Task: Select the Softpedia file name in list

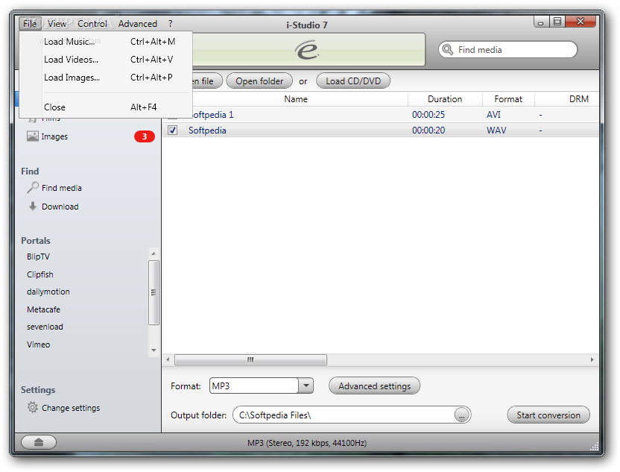Action: point(207,130)
